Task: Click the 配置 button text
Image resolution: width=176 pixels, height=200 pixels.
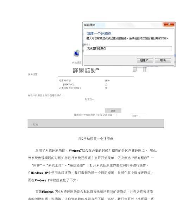Action: click(90, 99)
